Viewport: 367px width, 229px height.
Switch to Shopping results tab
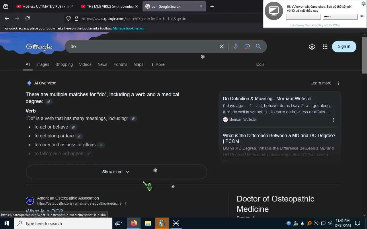point(64,64)
